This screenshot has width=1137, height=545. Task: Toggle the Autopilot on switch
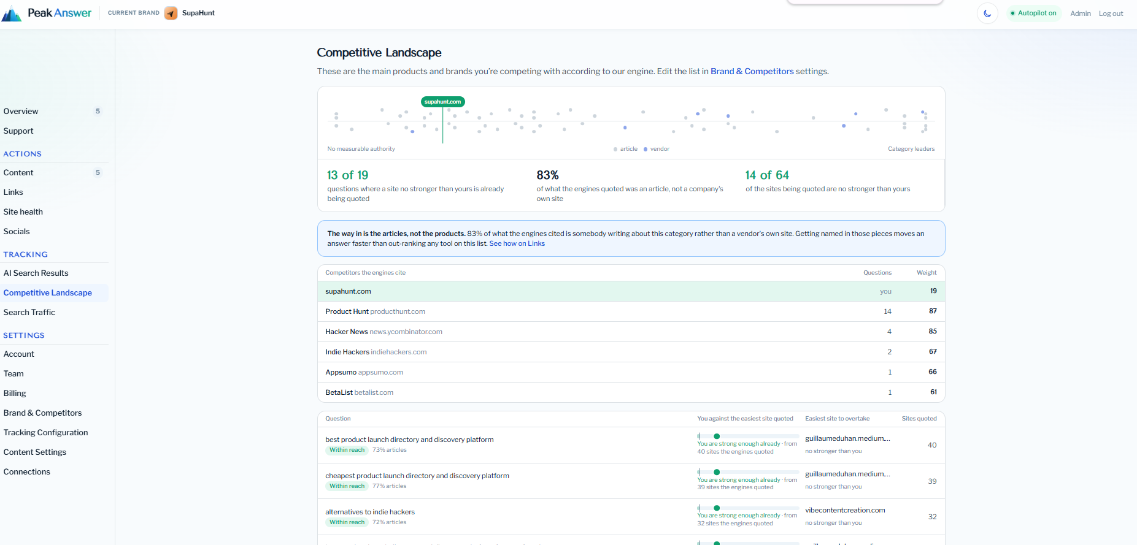coord(1034,13)
